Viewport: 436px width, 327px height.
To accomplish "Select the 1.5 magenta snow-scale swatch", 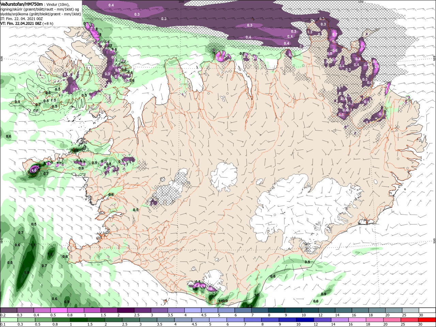I will tap(109, 310).
